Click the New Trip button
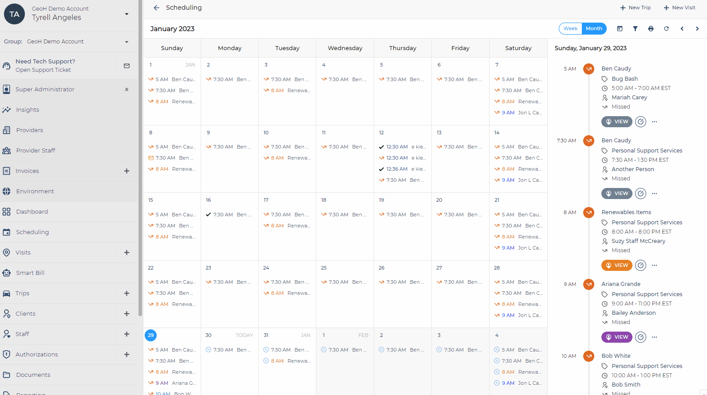 click(635, 8)
